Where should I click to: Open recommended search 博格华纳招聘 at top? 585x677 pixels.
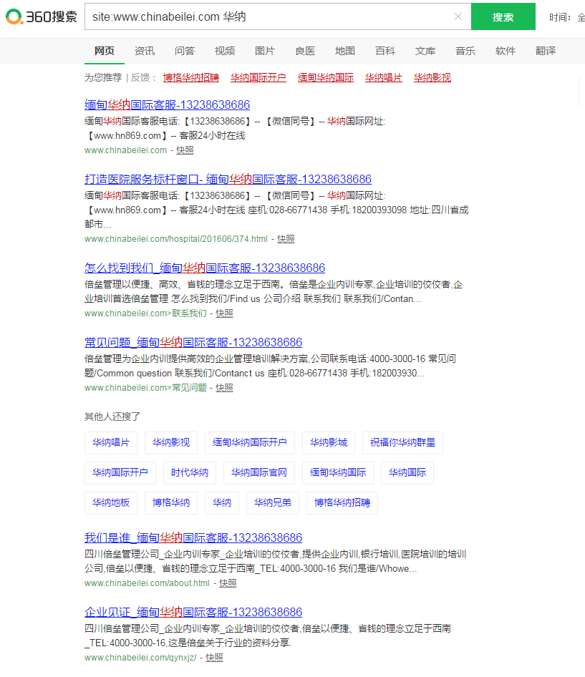[x=191, y=77]
